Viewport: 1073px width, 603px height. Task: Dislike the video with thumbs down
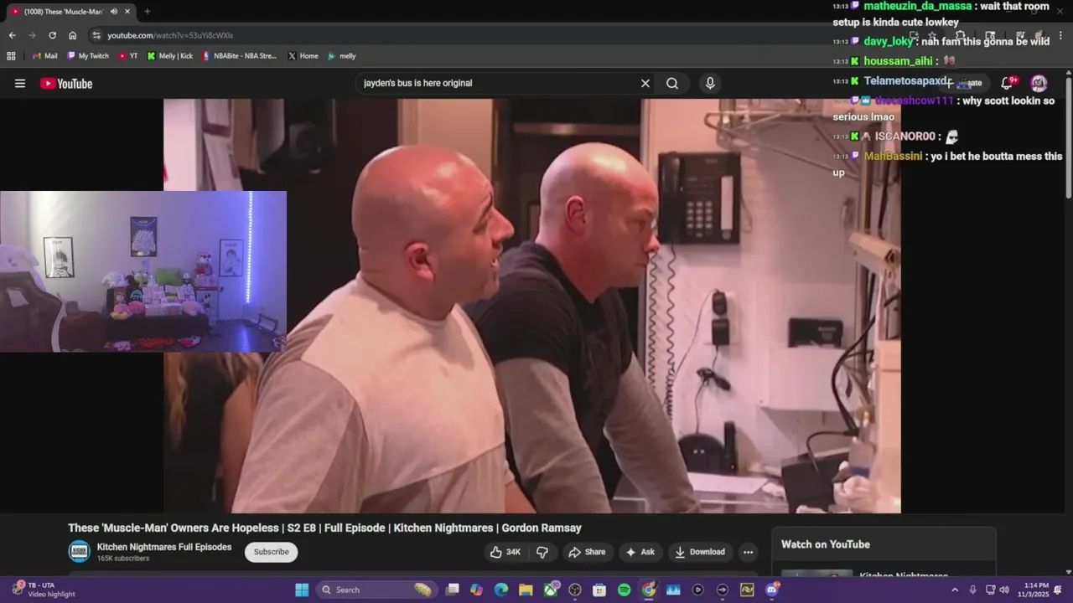tap(542, 552)
